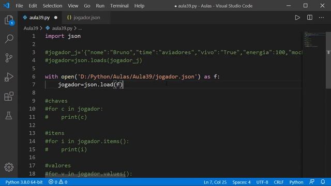331x186 pixels.
Task: Click '#for i in jogador.items():' line
Action: coord(87,141)
